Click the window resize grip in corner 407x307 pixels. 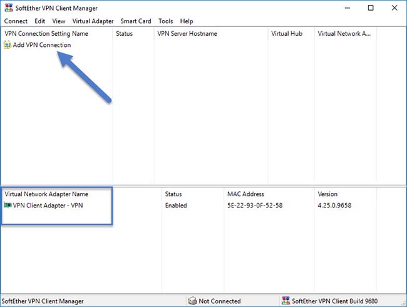coord(404,303)
